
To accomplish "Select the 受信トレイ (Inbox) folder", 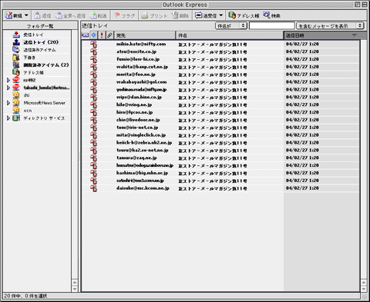I will click(33, 35).
